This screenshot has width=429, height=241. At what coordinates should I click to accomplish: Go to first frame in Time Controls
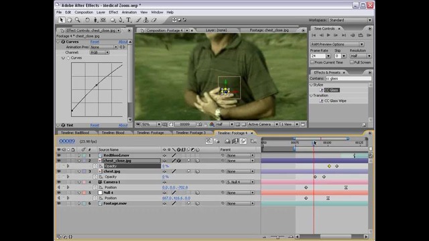pyautogui.click(x=314, y=35)
